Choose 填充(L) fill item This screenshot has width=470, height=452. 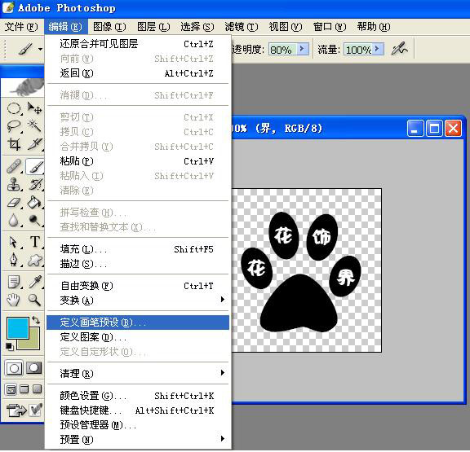pyautogui.click(x=138, y=249)
